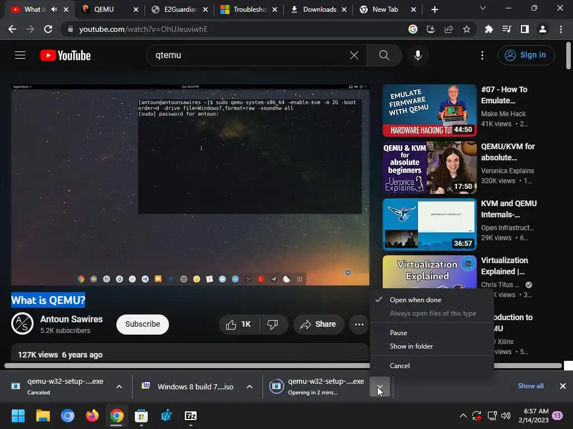The width and height of the screenshot is (573, 429).
Task: Open the Virtualization Explained video title
Action: 504,266
